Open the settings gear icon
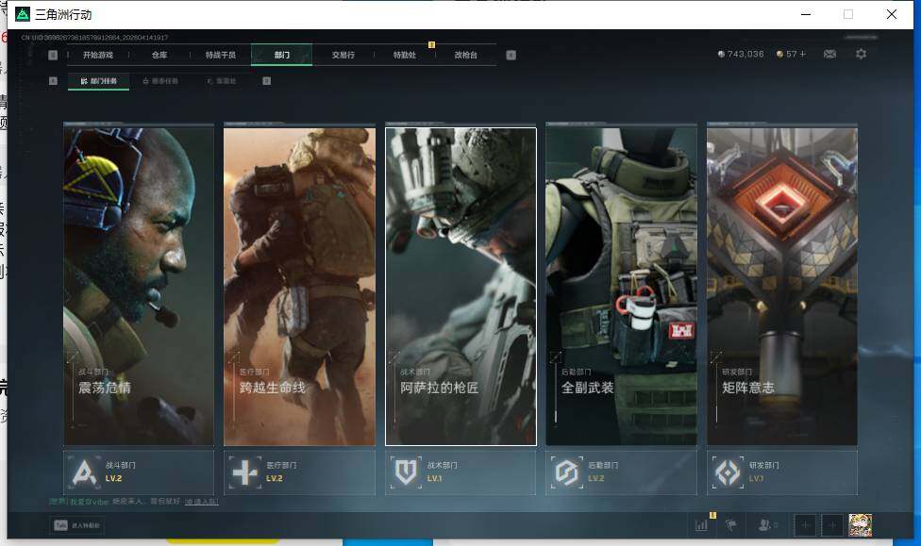This screenshot has height=546, width=921. click(x=862, y=54)
